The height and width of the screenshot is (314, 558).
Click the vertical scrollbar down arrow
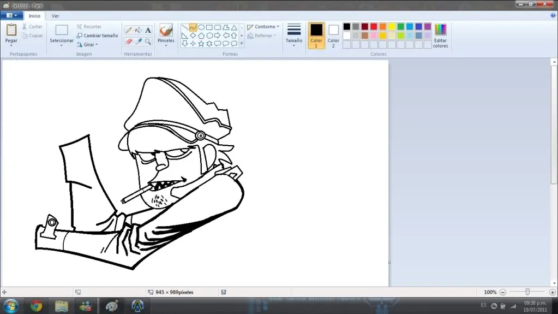554,283
